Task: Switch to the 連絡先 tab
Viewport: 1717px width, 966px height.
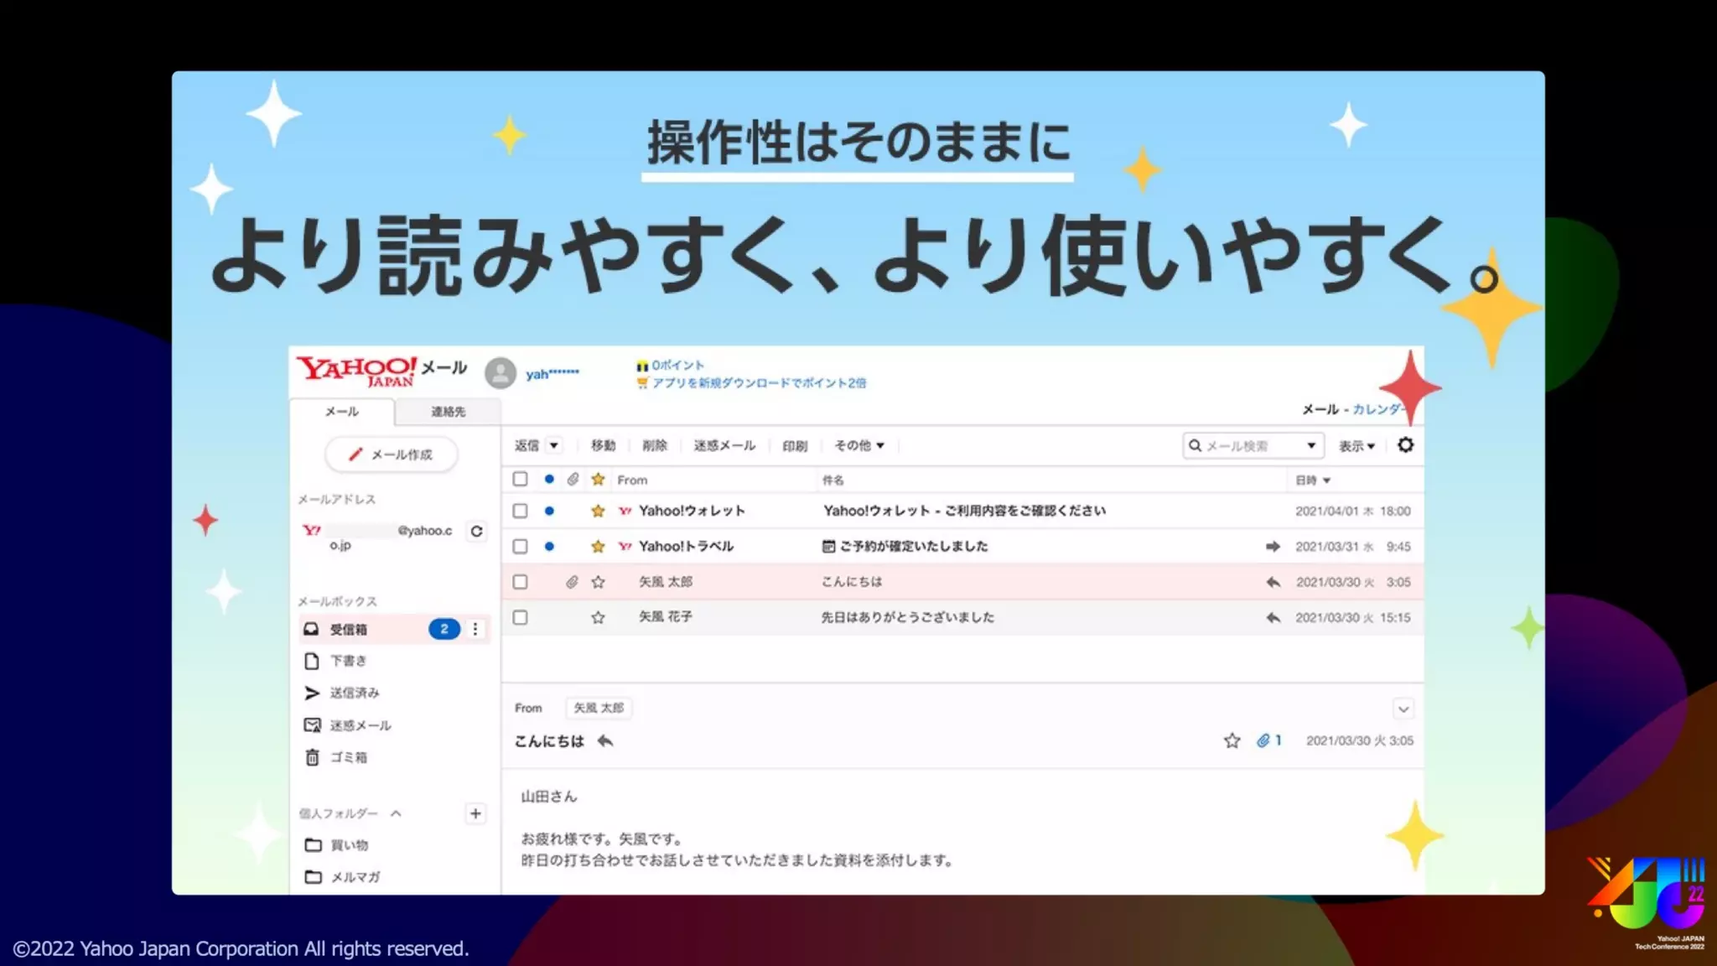Action: coord(449,412)
